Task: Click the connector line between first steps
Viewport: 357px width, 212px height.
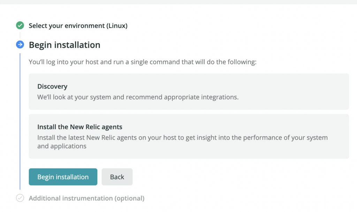Action: (20, 35)
